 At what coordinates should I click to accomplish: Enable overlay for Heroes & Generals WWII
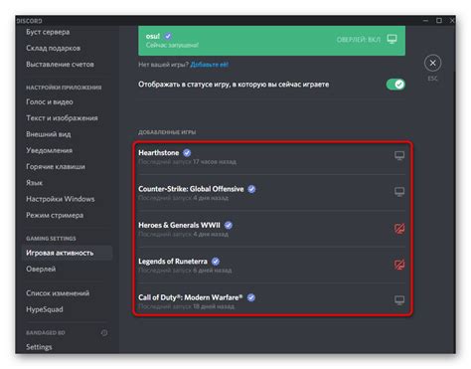click(399, 229)
